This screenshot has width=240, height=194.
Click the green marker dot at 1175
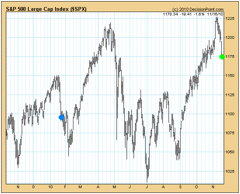[x=222, y=57]
